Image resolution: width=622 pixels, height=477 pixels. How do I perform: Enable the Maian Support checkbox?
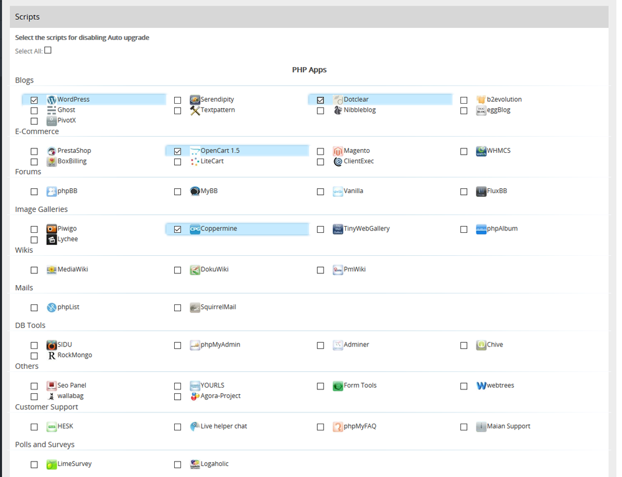tap(464, 427)
